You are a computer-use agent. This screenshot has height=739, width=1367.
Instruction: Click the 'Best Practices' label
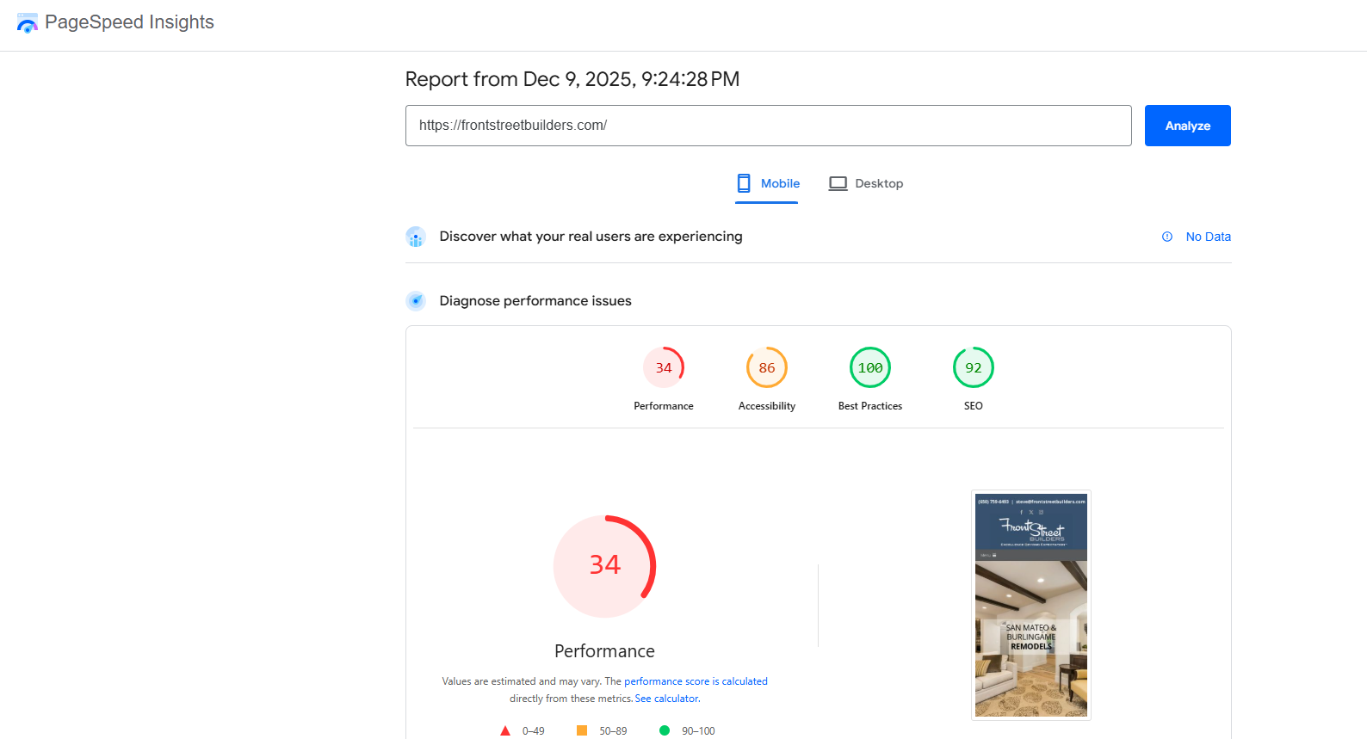click(x=869, y=406)
